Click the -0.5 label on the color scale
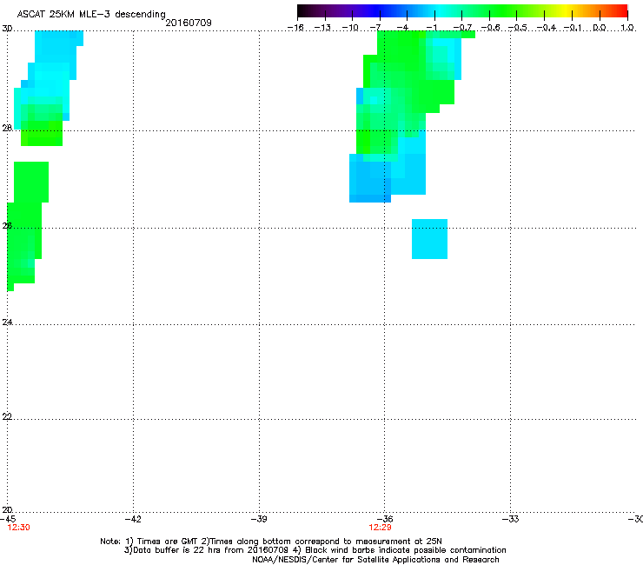 coord(518,28)
